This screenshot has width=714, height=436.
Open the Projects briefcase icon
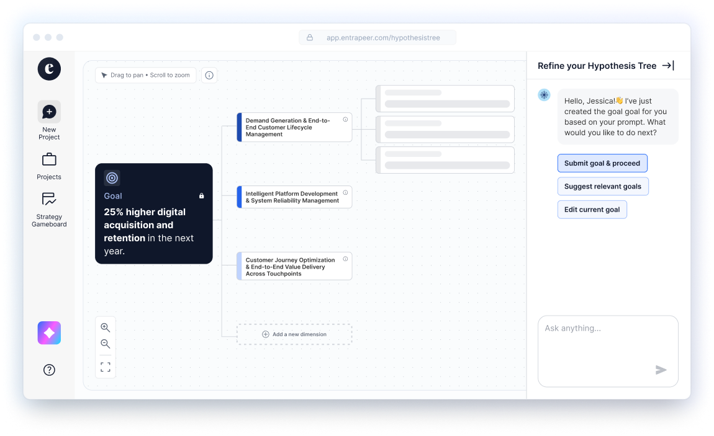(x=49, y=160)
